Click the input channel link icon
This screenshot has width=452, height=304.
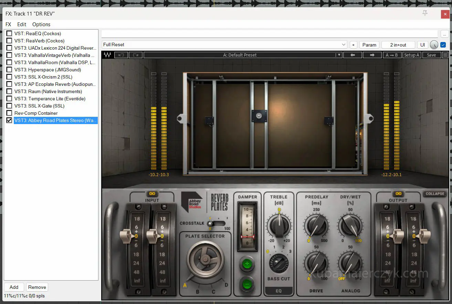pyautogui.click(x=152, y=194)
